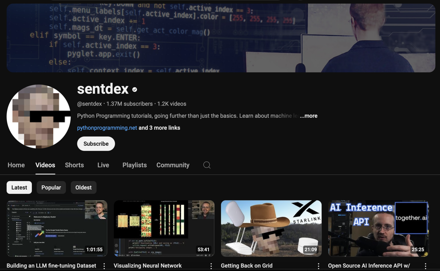Subscribe to the sentdex channel
This screenshot has height=271, width=440.
[x=96, y=144]
